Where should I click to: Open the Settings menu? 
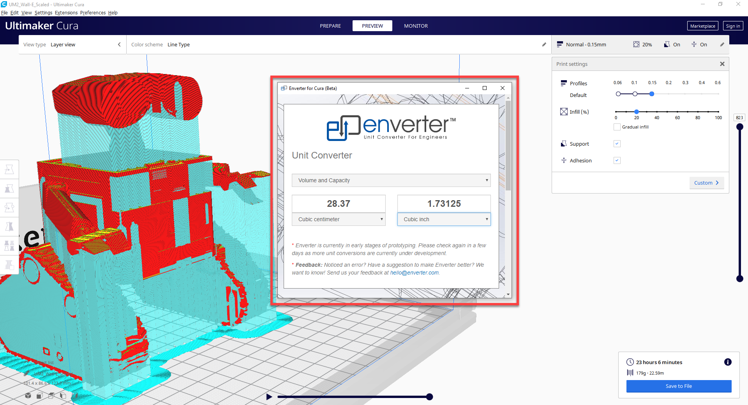click(x=43, y=12)
